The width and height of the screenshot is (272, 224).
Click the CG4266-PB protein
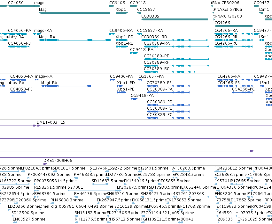point(235,86)
